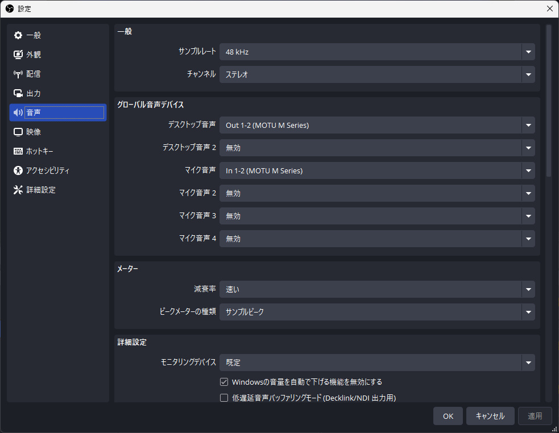The image size is (559, 433).
Task: Expand the チャンネル ステレオ dropdown
Action: (376, 74)
